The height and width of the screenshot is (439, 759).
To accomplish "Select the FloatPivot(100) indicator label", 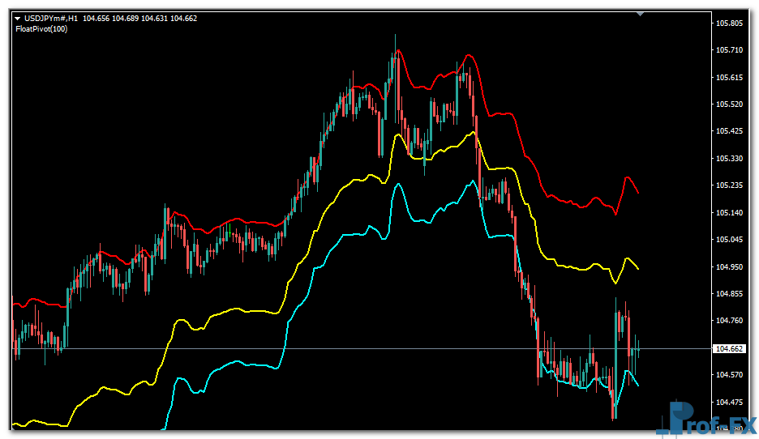I will pyautogui.click(x=41, y=28).
